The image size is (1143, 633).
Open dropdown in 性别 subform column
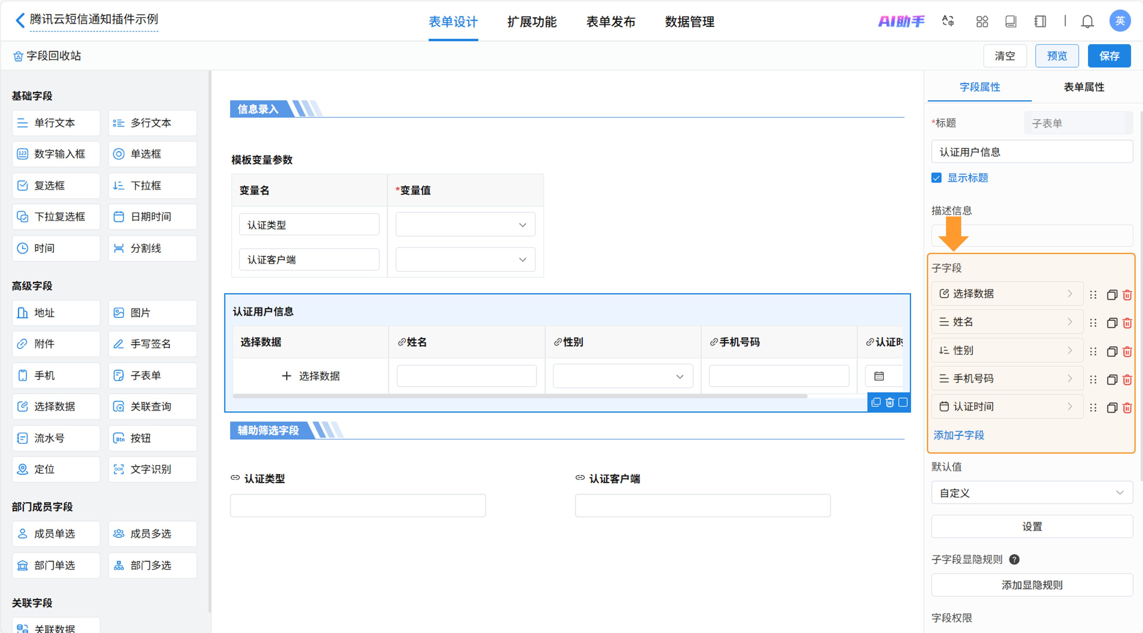(x=622, y=376)
